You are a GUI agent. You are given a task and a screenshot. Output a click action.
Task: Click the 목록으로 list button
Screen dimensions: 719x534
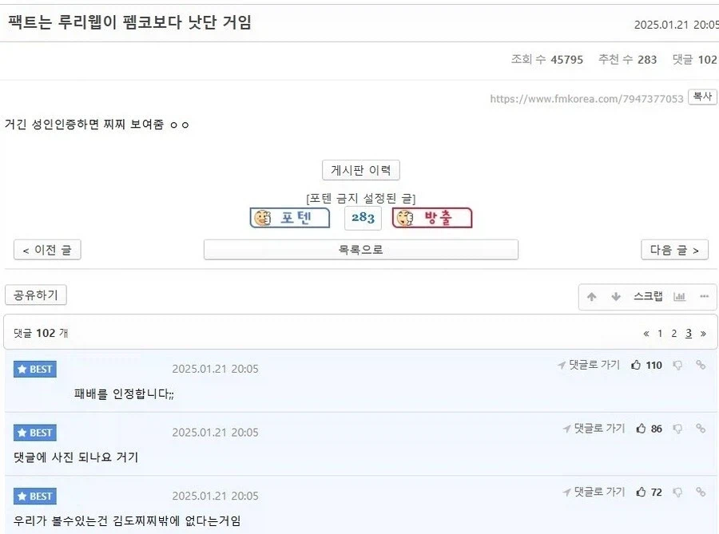(360, 249)
